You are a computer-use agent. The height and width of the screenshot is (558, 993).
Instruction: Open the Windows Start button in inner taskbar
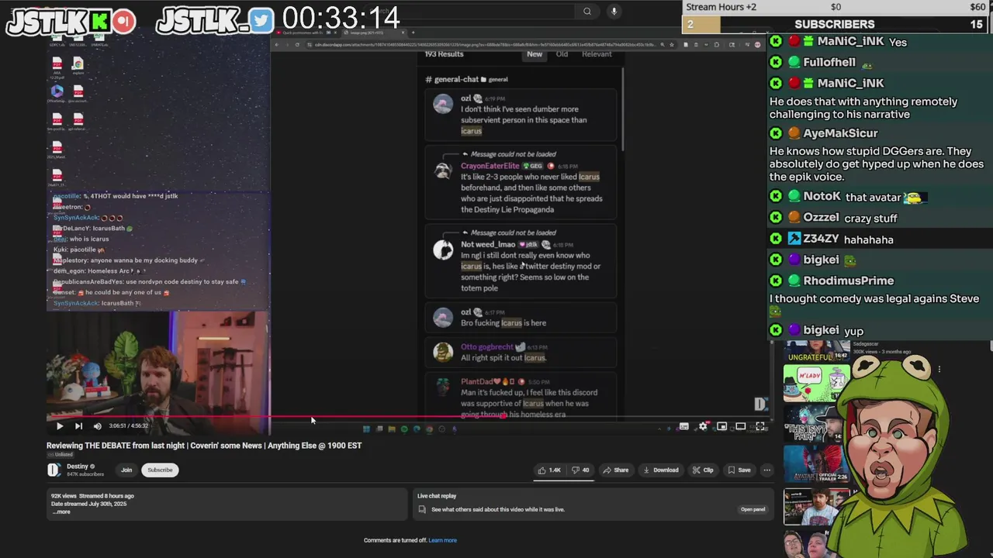(x=366, y=429)
